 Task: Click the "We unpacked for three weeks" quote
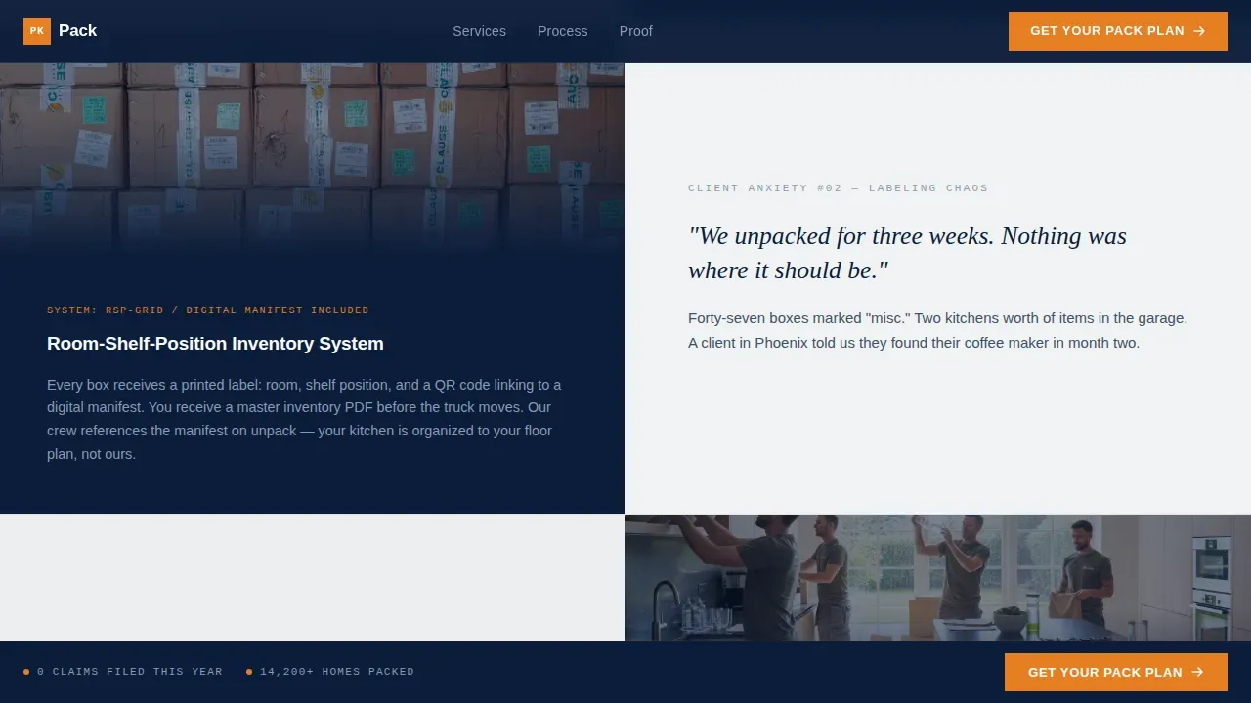pyautogui.click(x=907, y=253)
